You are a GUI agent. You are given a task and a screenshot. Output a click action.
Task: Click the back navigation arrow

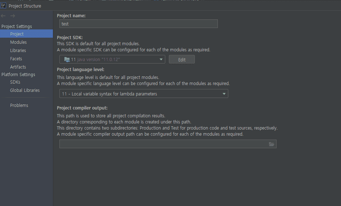coord(3,16)
